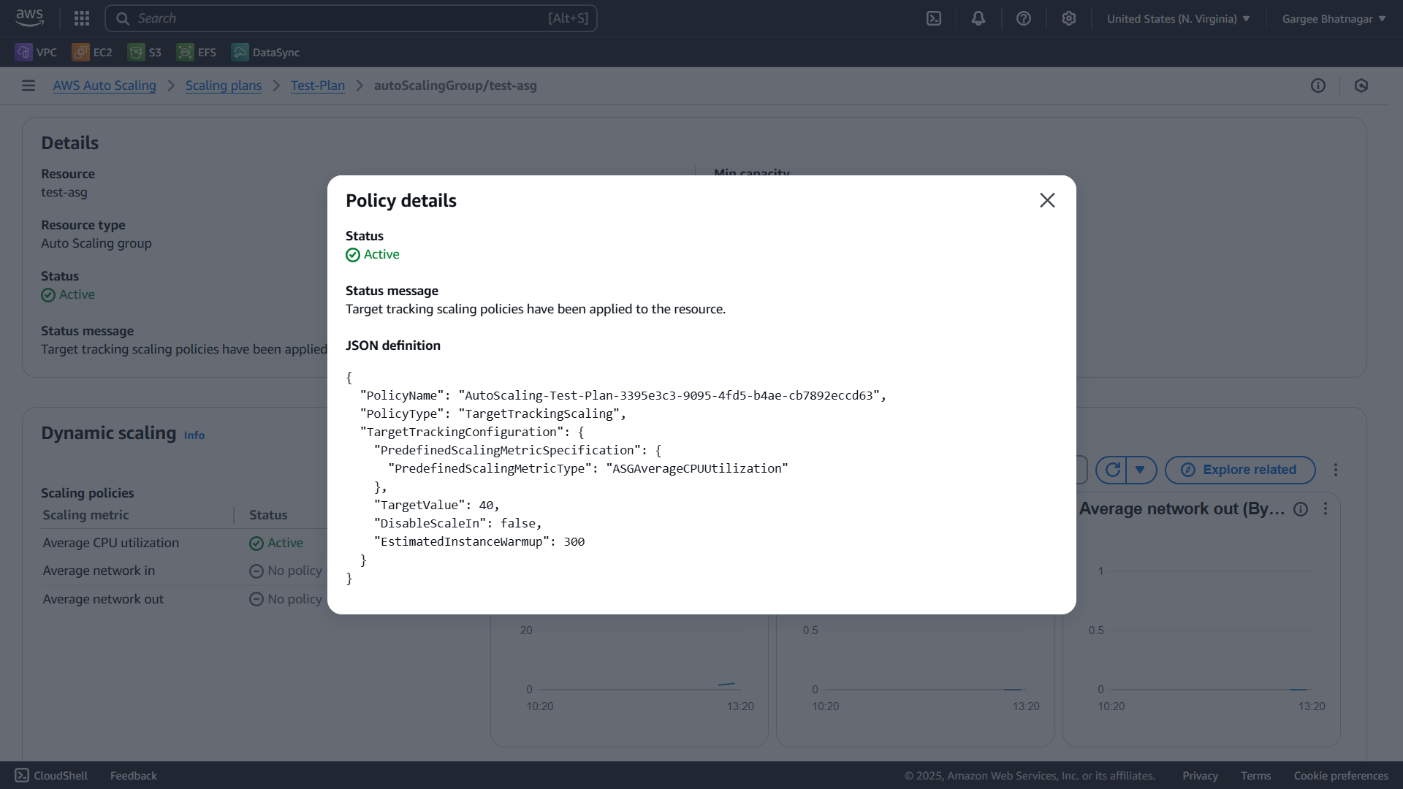Screen dimensions: 1403x789
Task: Open the Average network out graph options menu
Action: click(x=1326, y=509)
